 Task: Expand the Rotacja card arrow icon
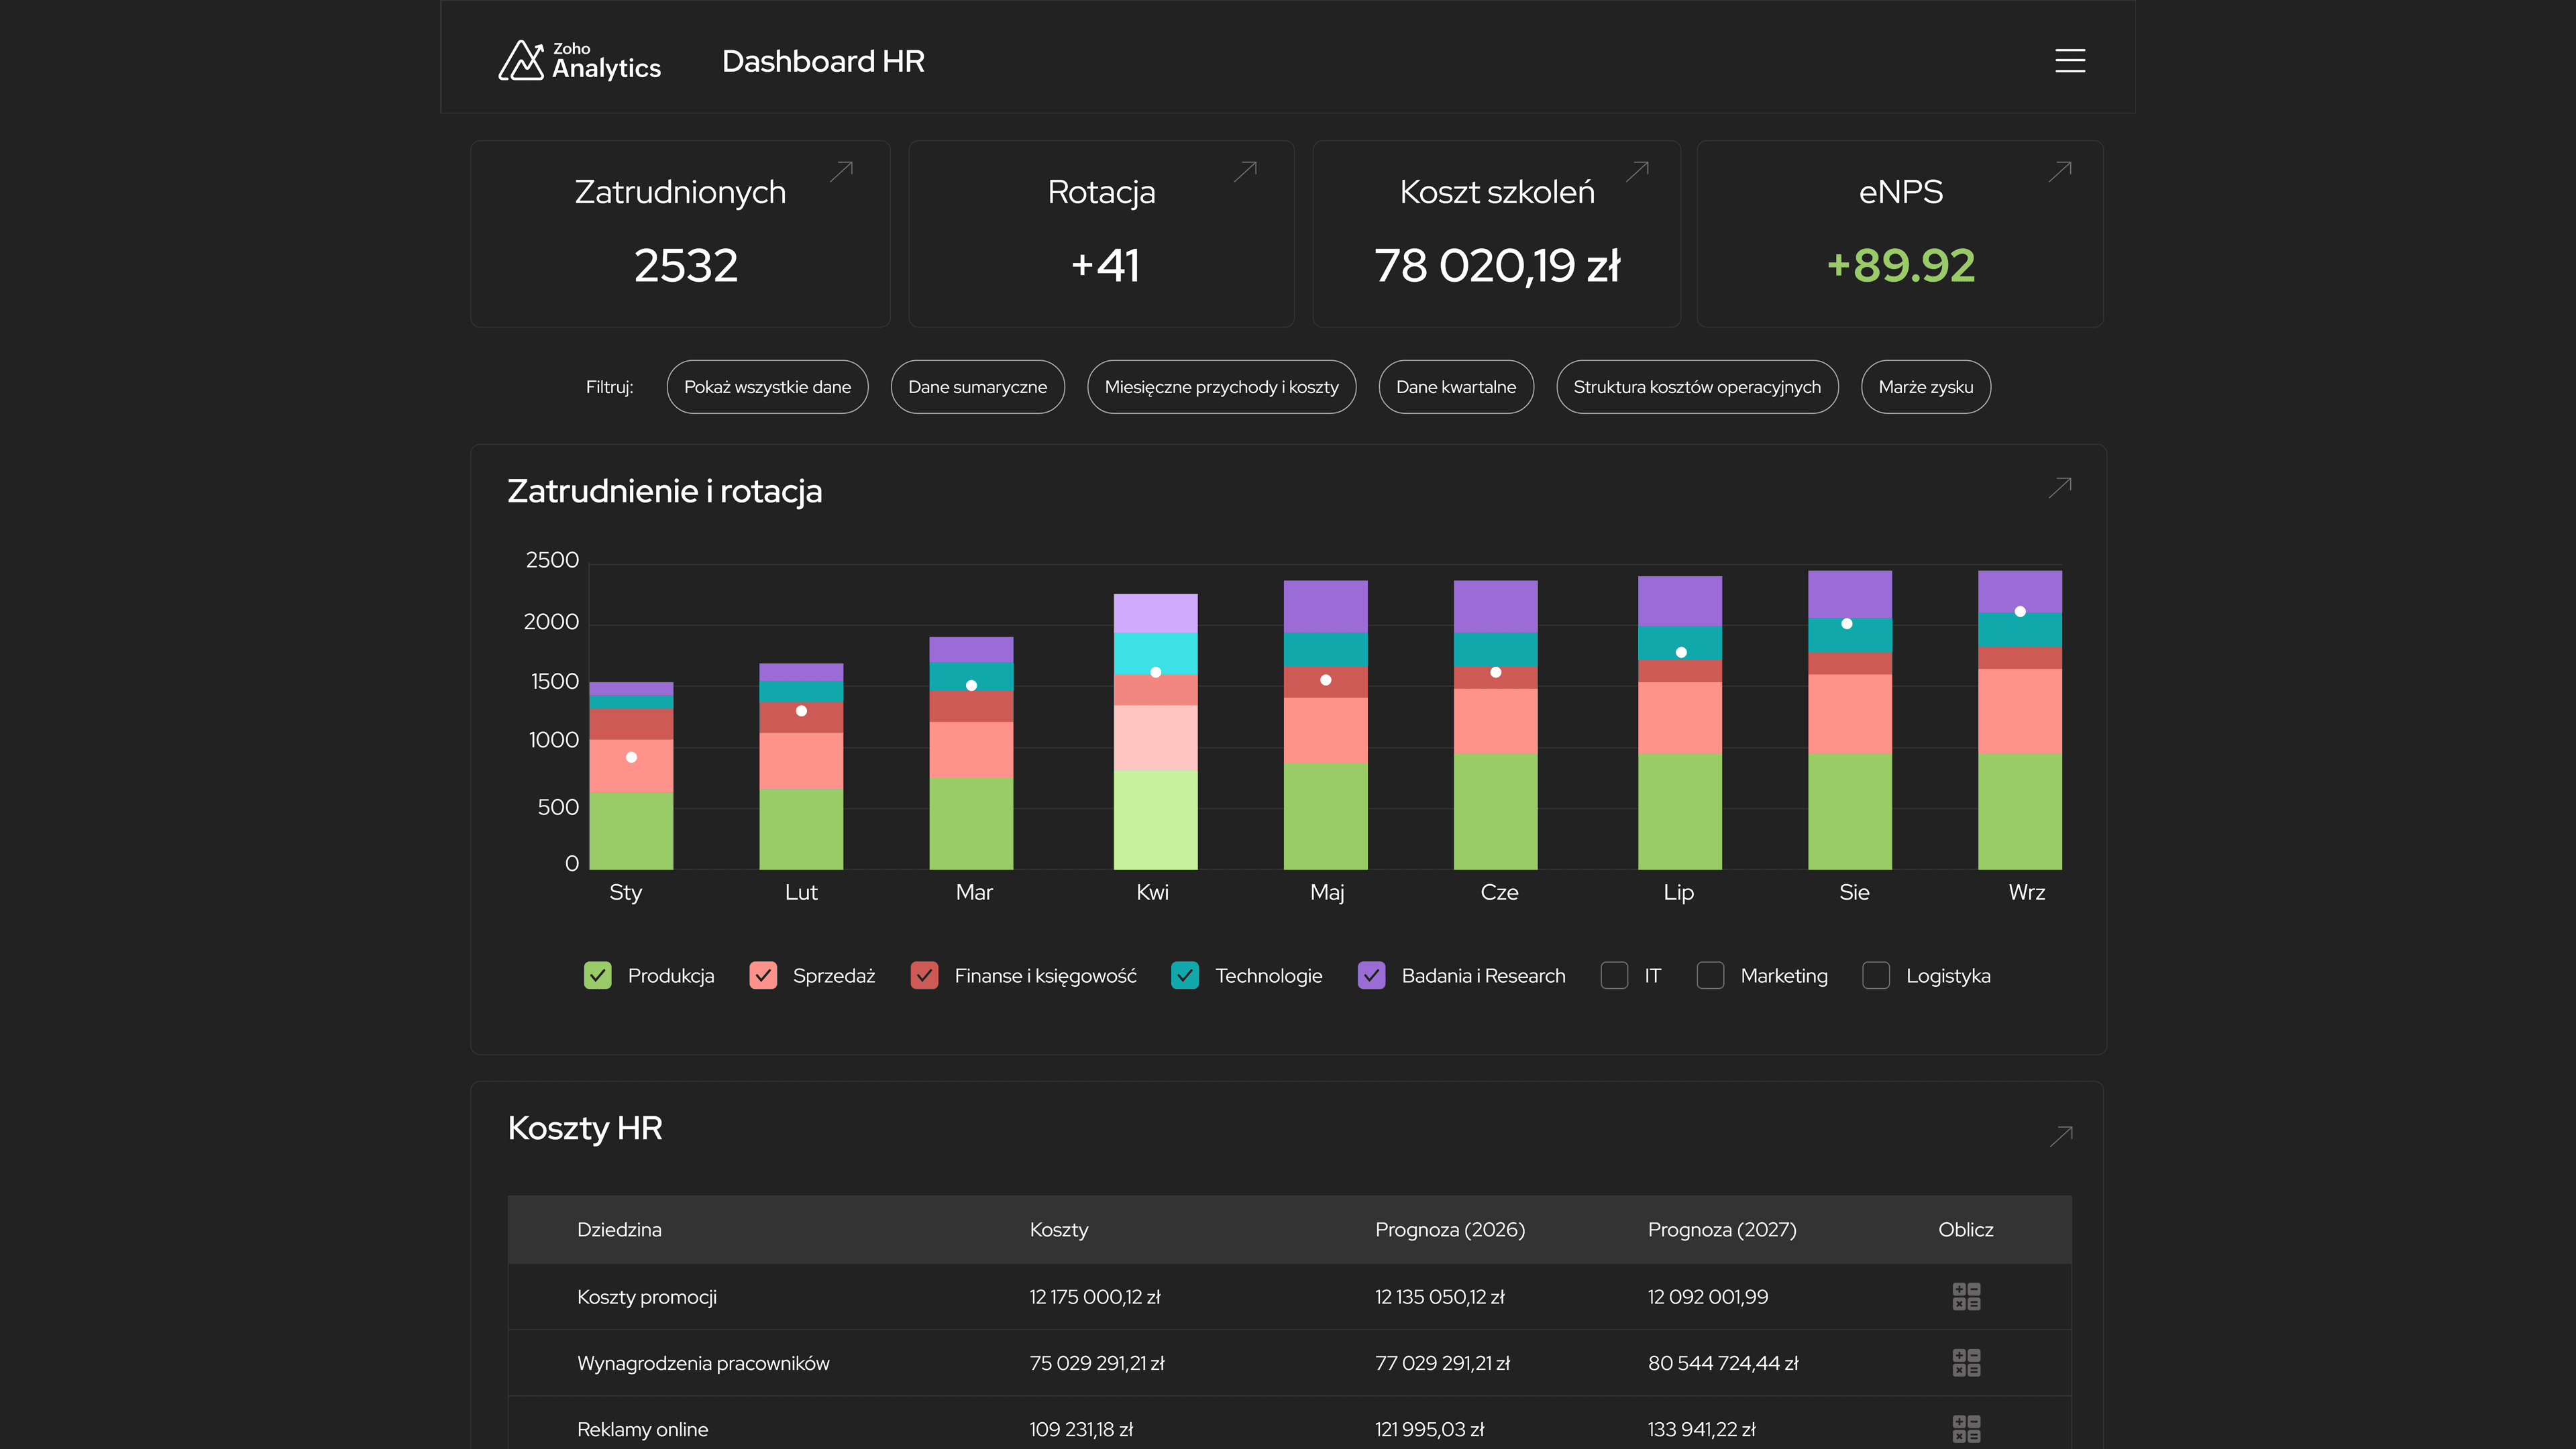pos(1245,171)
